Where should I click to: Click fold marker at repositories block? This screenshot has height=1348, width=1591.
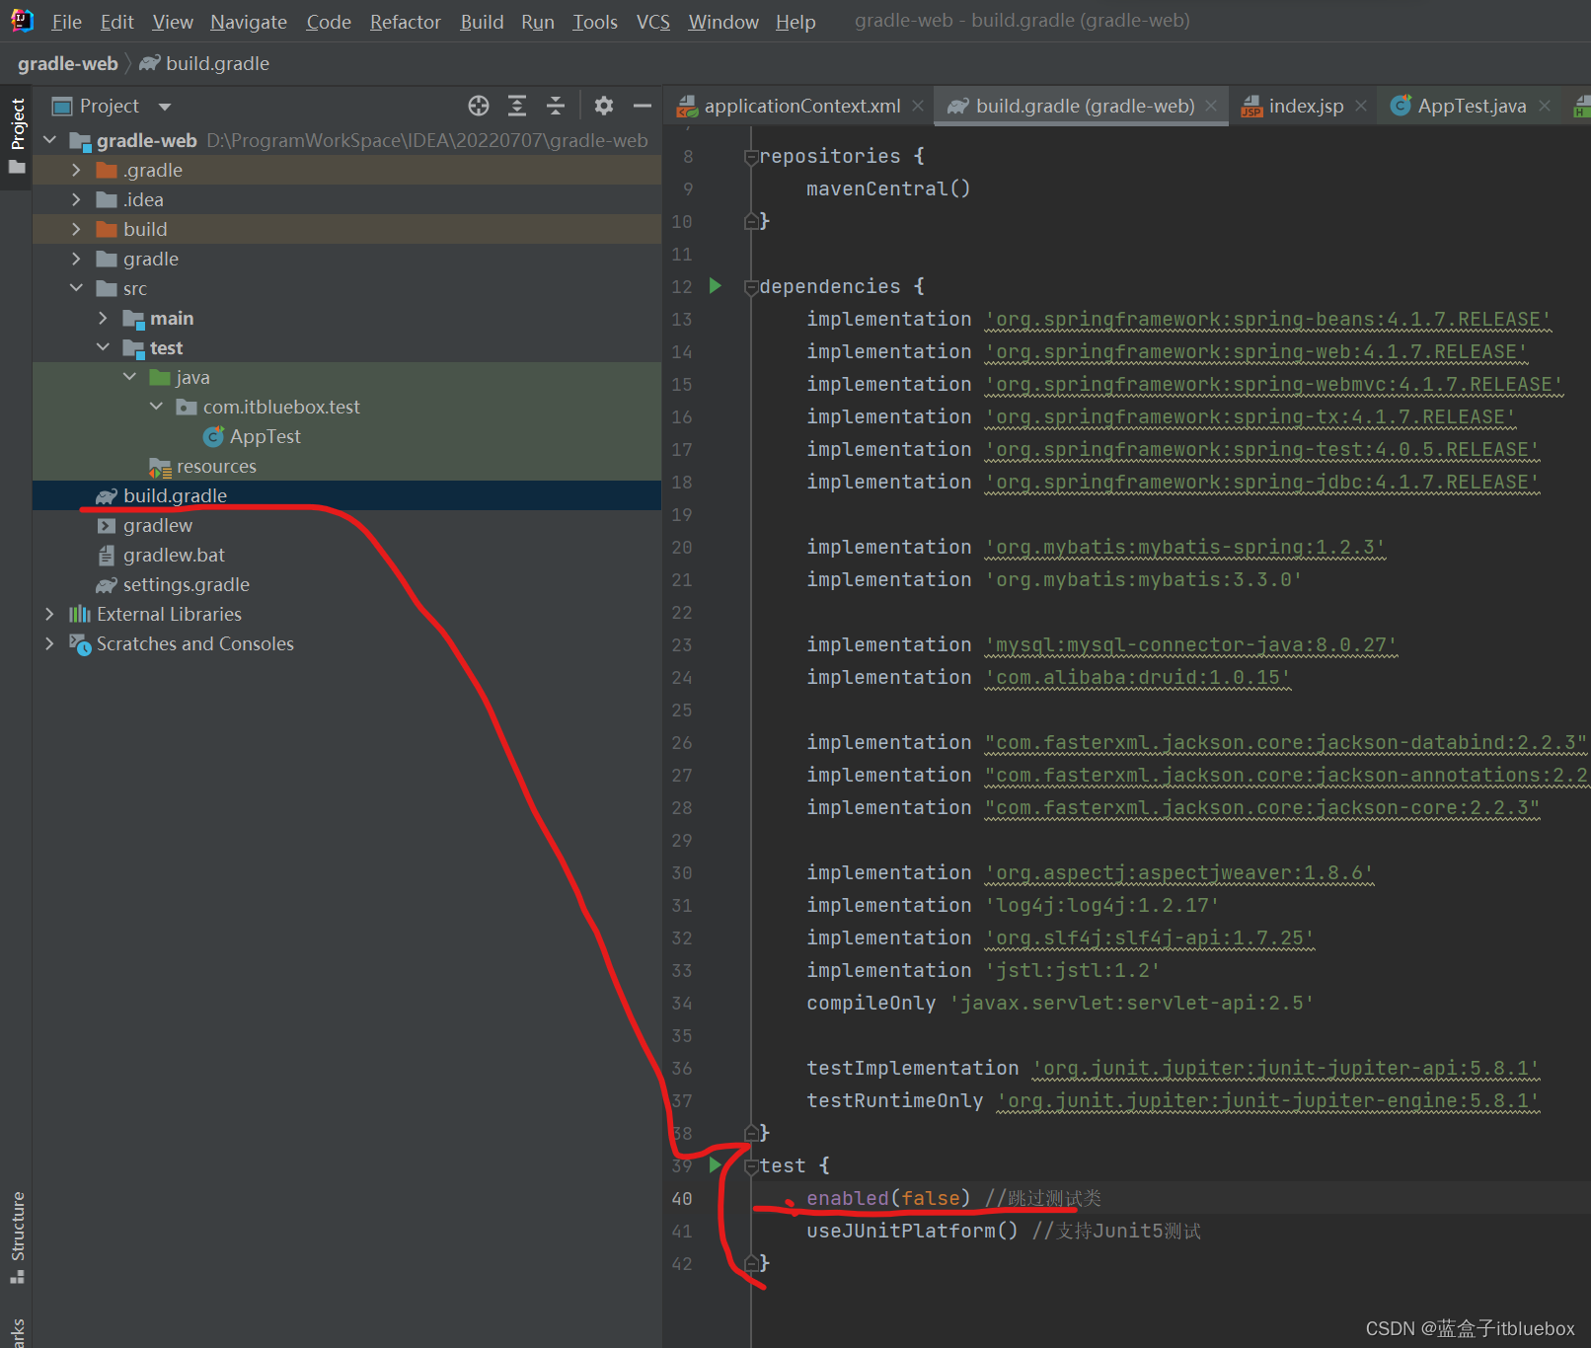[x=751, y=157]
